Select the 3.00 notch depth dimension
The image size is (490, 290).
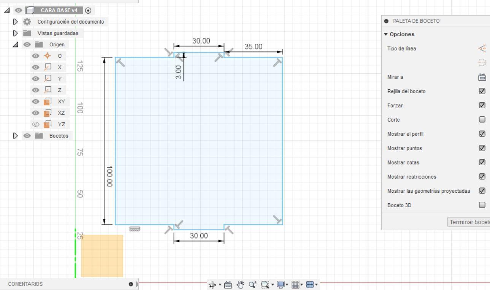tap(179, 72)
